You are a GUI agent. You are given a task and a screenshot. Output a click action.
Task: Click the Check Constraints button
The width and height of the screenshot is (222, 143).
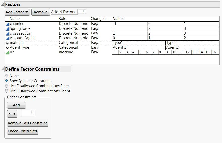[22, 131]
